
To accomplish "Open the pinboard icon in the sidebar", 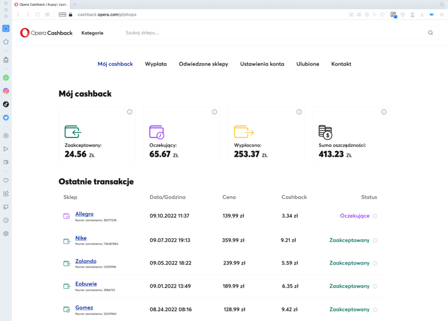I will click(6, 194).
